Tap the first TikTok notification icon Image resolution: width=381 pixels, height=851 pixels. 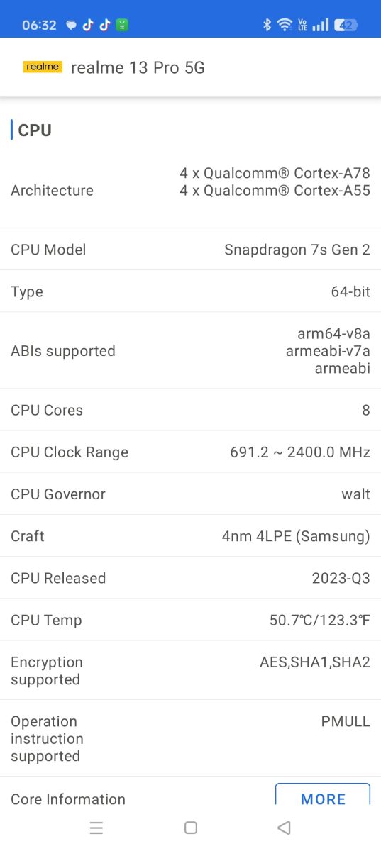[88, 25]
